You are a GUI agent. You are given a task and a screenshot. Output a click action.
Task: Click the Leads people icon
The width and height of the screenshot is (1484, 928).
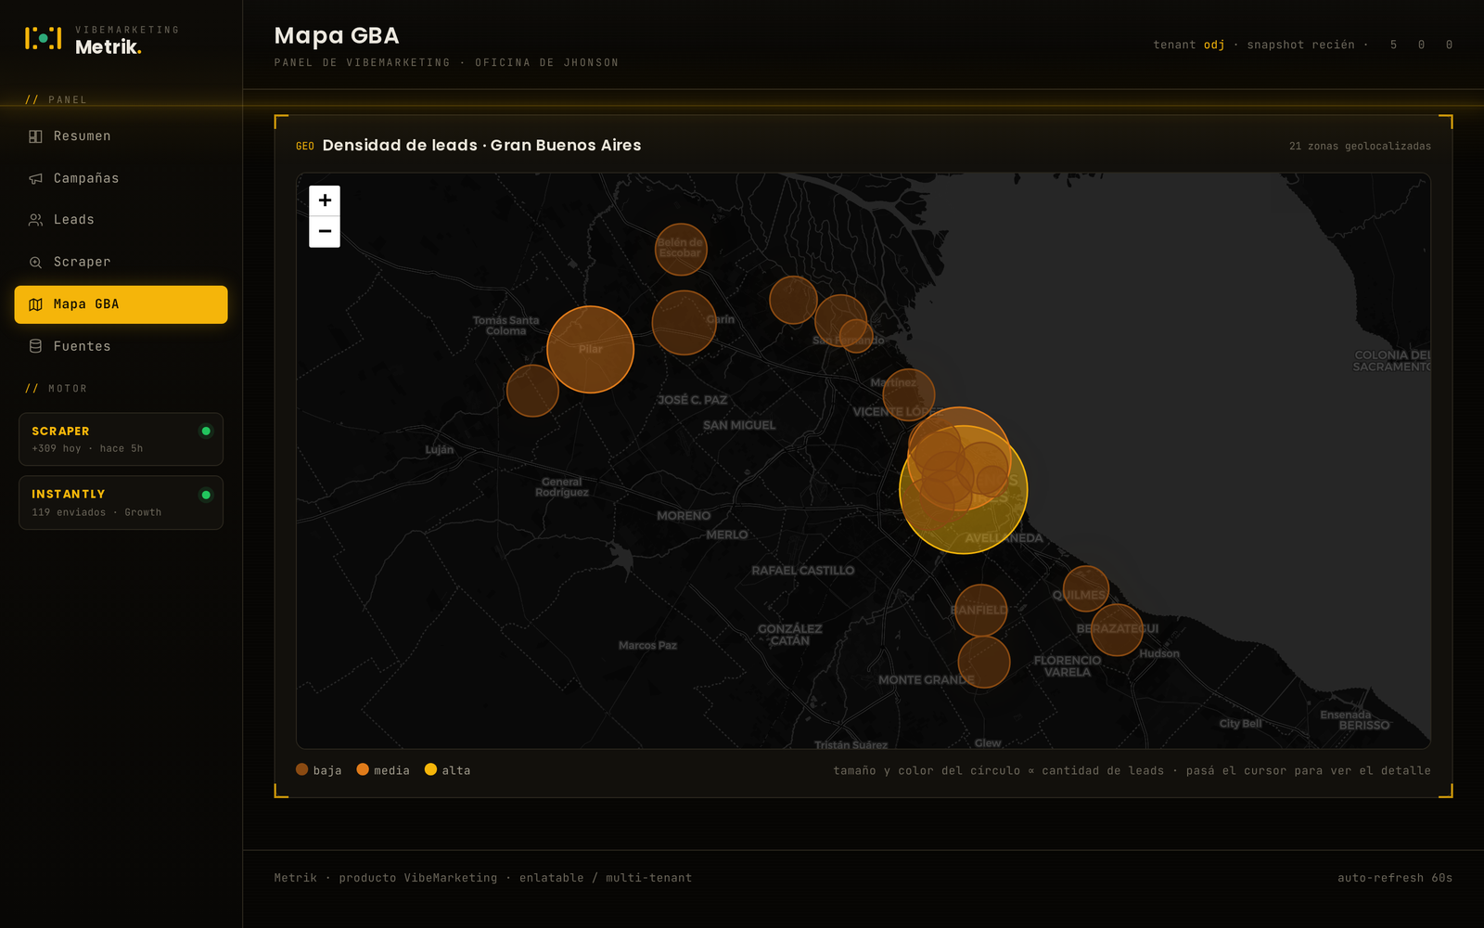click(35, 220)
